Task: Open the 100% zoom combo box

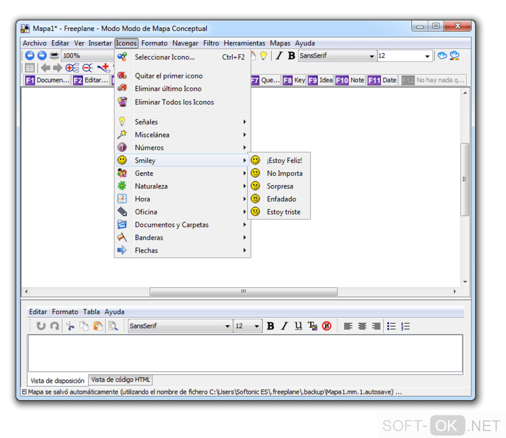Action: pyautogui.click(x=88, y=56)
